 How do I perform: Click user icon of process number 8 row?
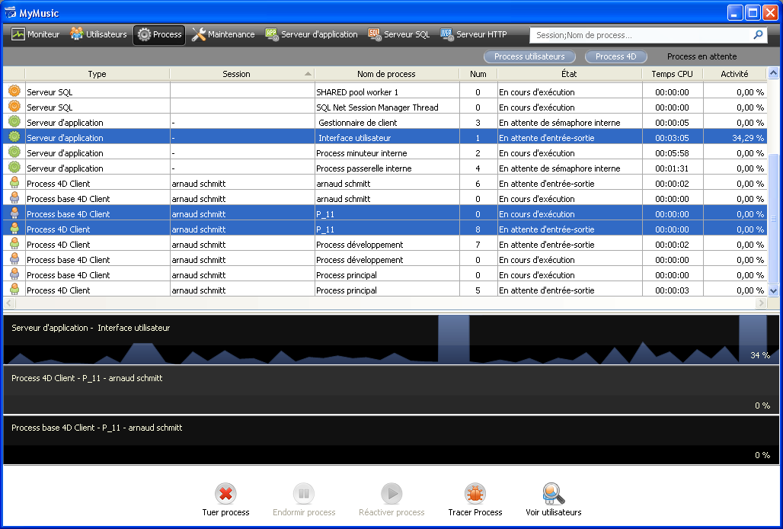point(14,228)
